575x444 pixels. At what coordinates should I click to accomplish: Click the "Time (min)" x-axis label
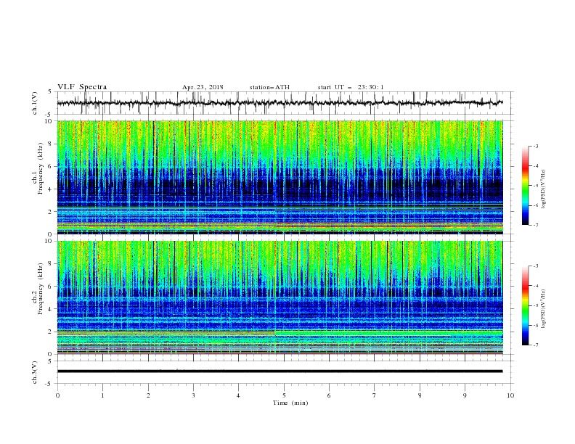290,403
